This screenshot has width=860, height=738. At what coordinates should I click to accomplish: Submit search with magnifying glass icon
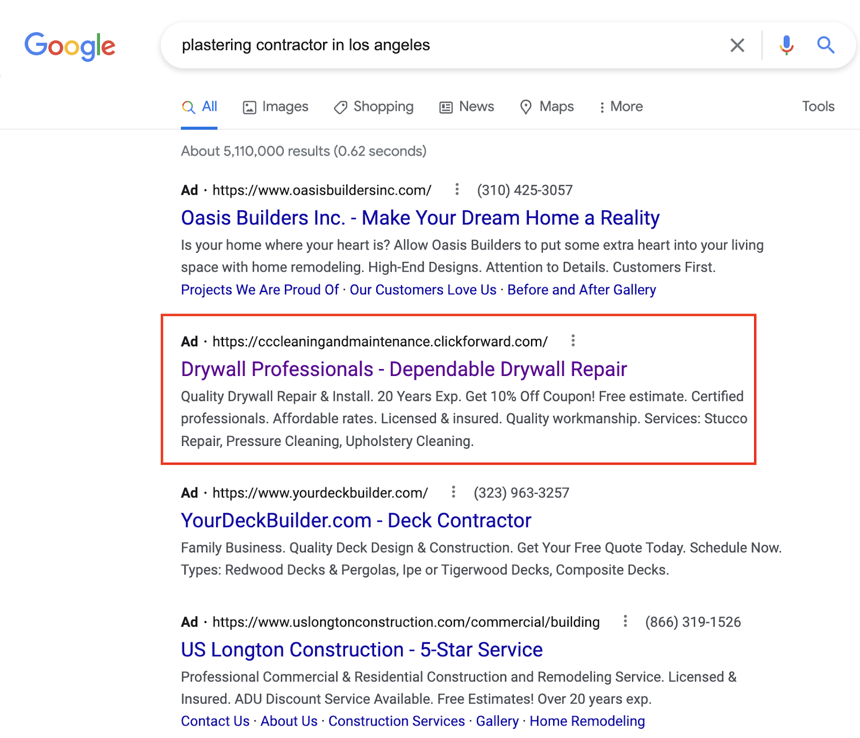coord(826,45)
